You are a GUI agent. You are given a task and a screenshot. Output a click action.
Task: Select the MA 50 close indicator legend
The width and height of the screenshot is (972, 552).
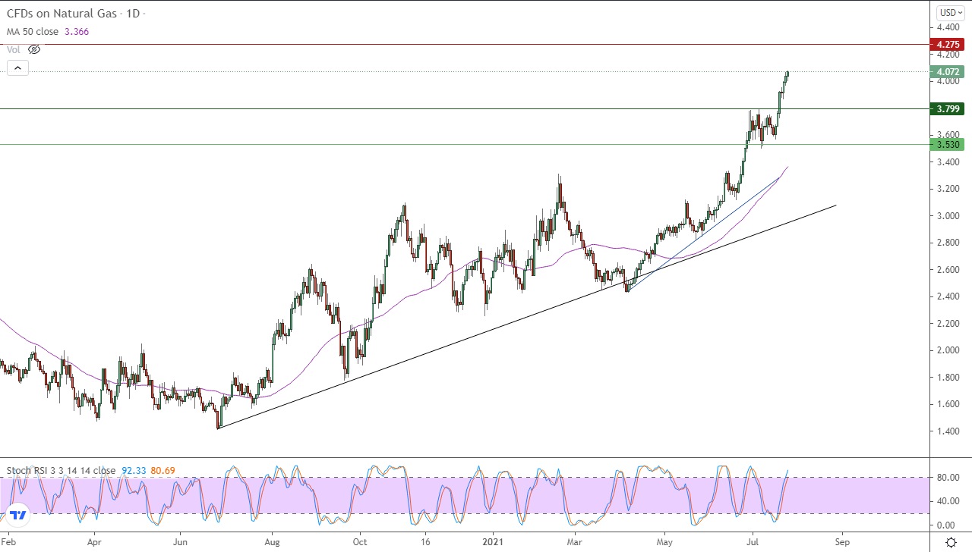(x=31, y=31)
